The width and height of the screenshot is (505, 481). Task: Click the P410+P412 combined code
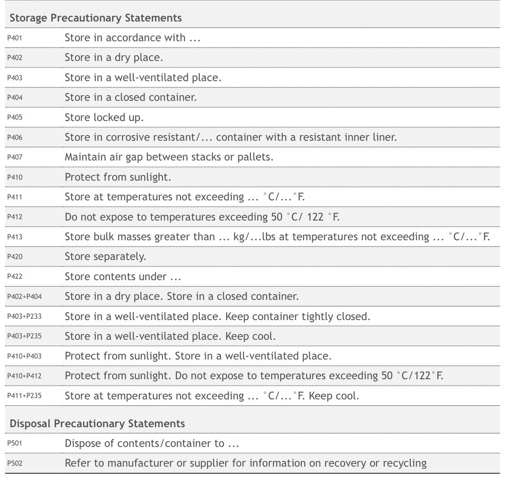[24, 376]
